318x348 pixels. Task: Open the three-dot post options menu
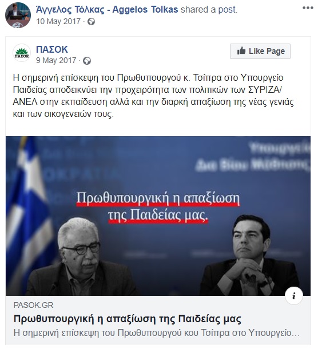pyautogui.click(x=308, y=8)
